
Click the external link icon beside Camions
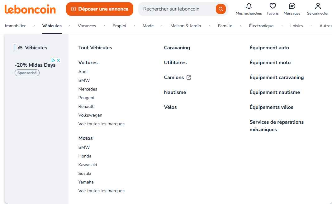click(189, 78)
